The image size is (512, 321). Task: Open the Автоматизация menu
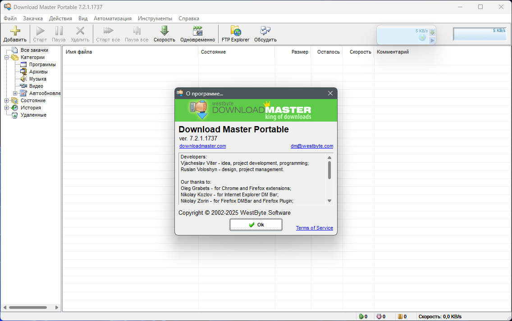[x=113, y=18]
